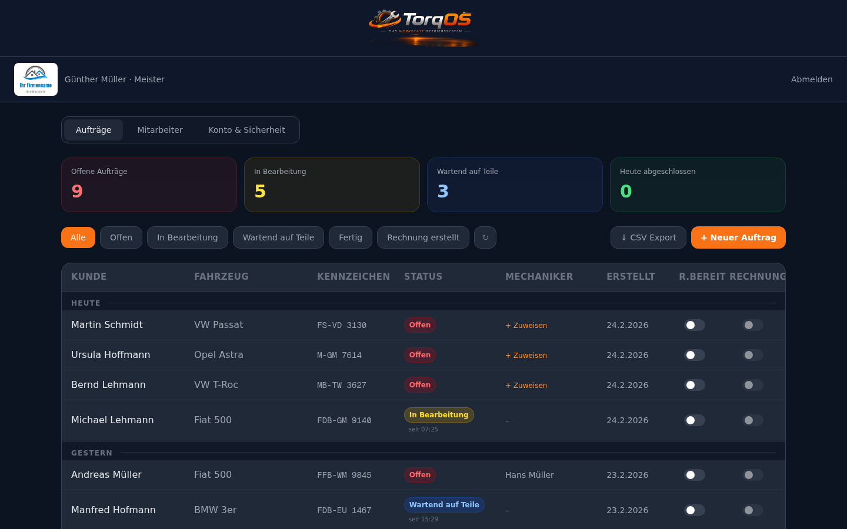The height and width of the screenshot is (529, 847).
Task: Filter orders by In Bearbeitung
Action: tap(187, 237)
